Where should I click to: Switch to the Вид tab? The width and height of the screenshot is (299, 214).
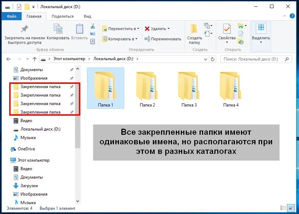[x=87, y=16]
